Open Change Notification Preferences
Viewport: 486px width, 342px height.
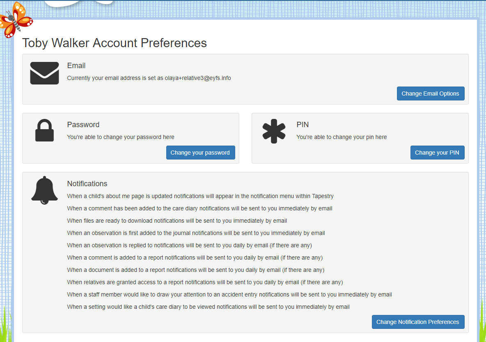tap(418, 322)
